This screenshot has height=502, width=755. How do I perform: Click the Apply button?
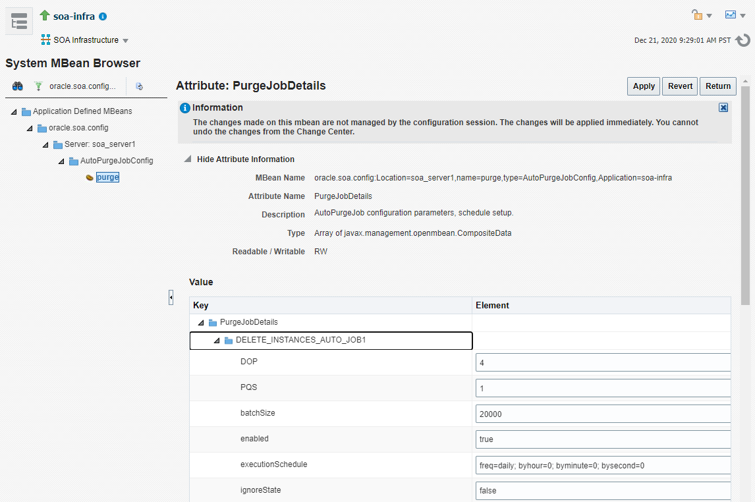tap(643, 86)
